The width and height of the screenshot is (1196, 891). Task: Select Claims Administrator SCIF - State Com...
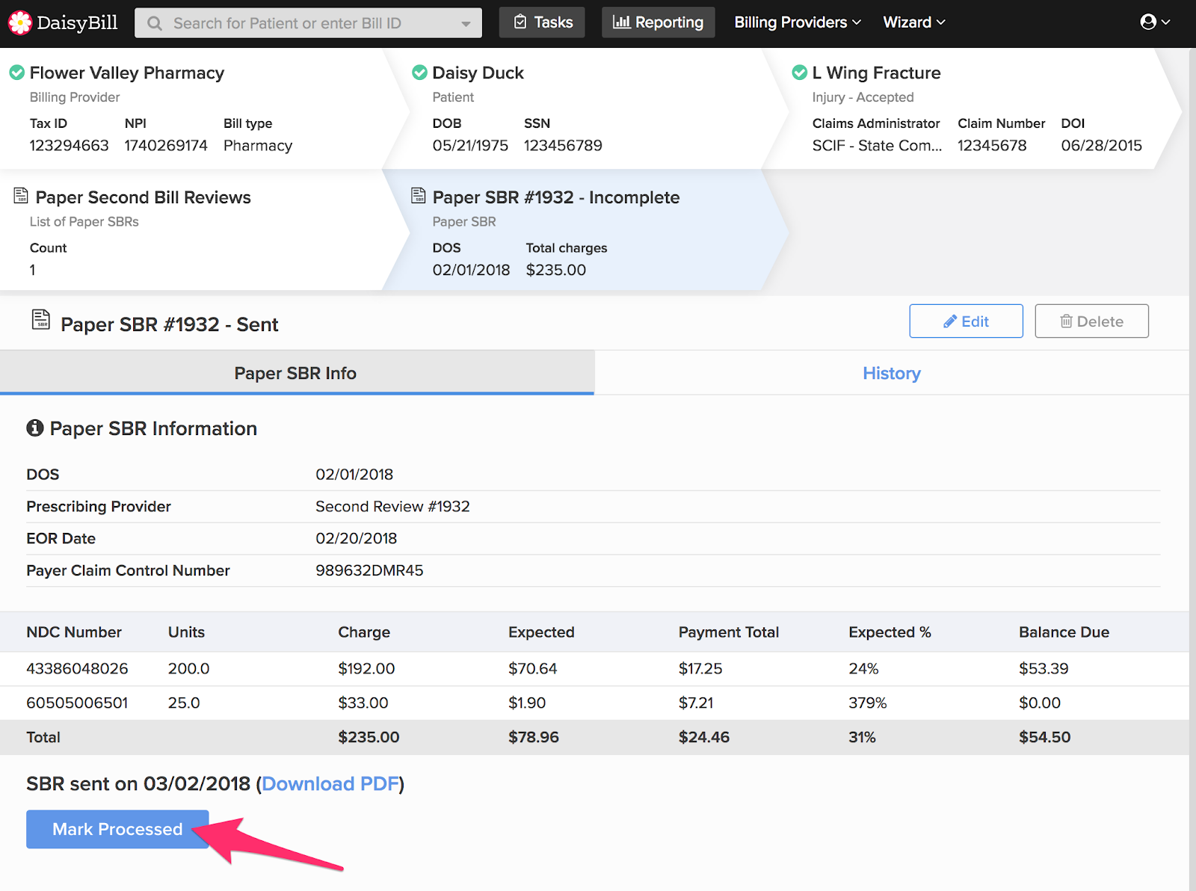click(x=877, y=146)
